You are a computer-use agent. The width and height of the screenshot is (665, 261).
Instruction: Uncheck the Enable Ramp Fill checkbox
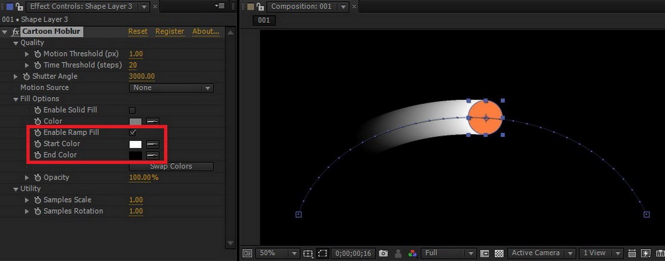(x=133, y=132)
